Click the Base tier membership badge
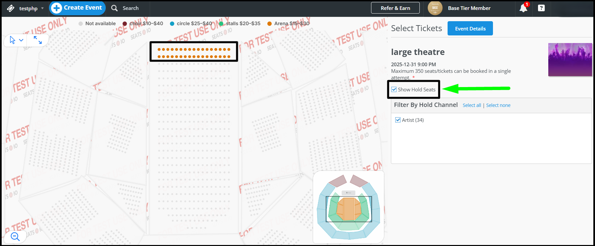Screen dimensions: 595x246 (435, 8)
